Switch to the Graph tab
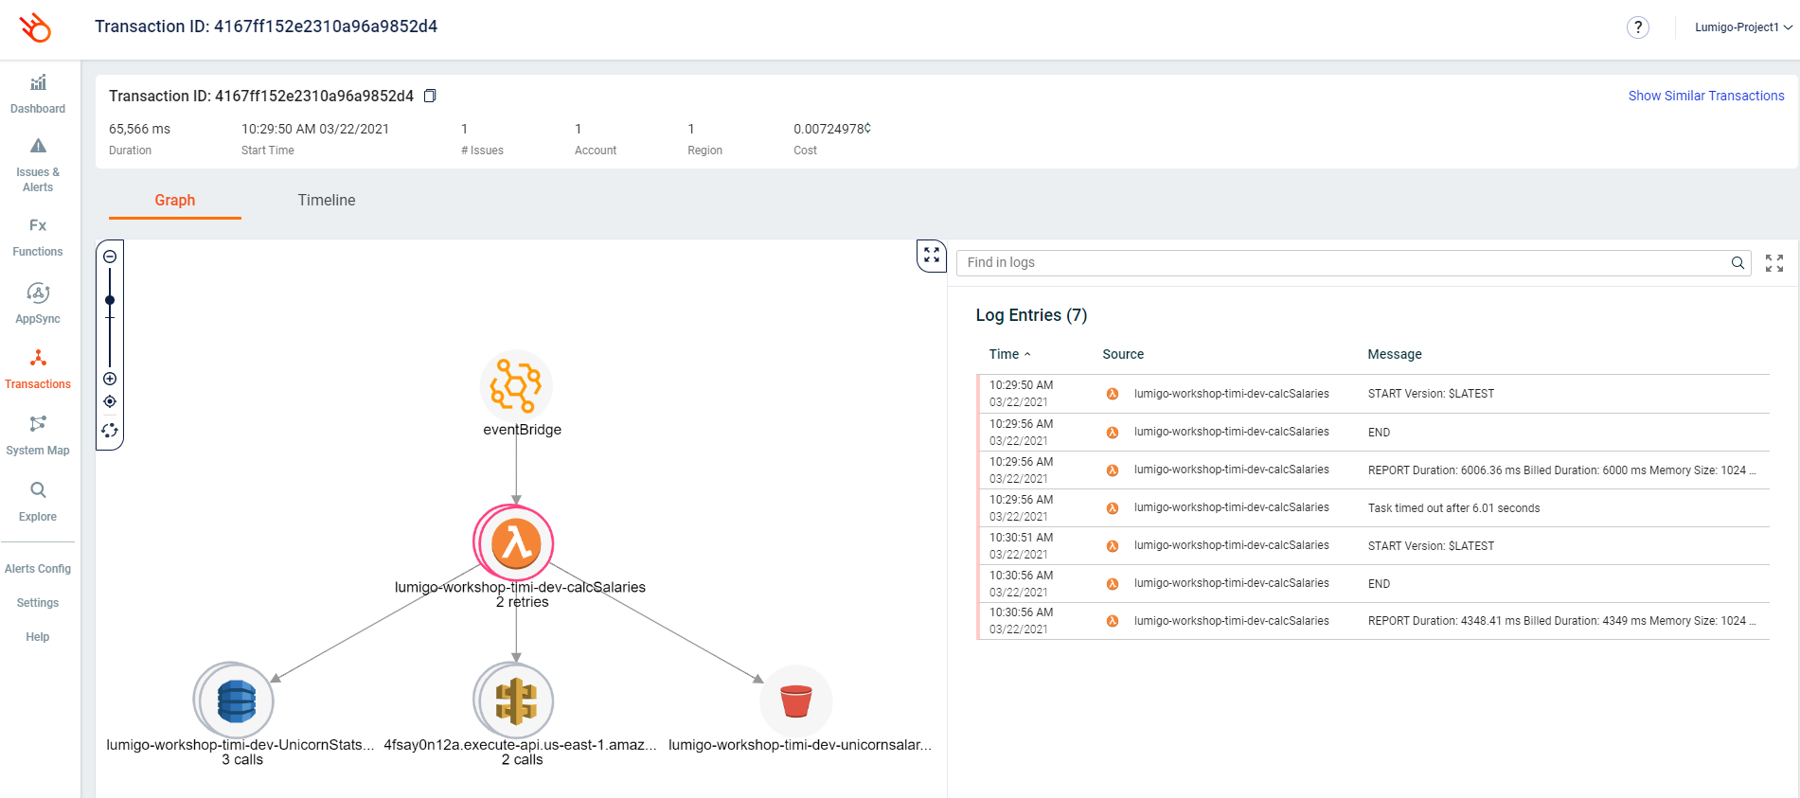Viewport: 1800px width, 798px height. [x=175, y=201]
